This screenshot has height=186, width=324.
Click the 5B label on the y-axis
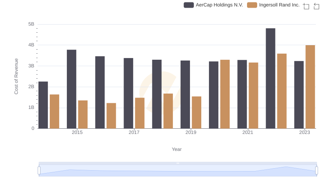click(31, 24)
